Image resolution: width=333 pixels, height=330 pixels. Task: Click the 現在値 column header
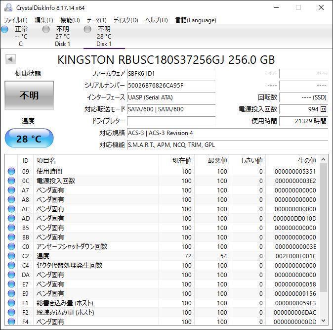click(176, 160)
